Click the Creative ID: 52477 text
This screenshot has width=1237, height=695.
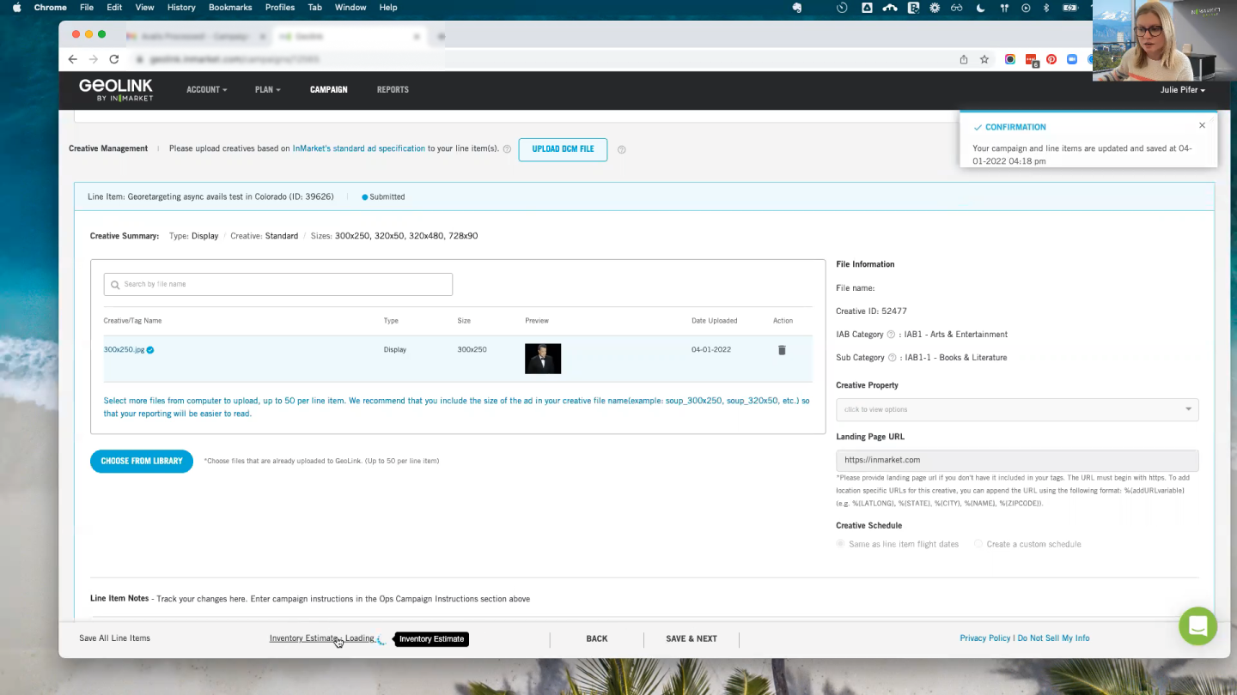871,311
